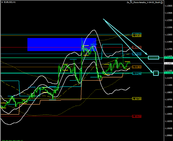Select the blue 1.11655 price label
The height and width of the screenshot is (141, 173).
coord(137,54)
